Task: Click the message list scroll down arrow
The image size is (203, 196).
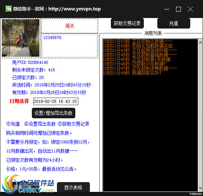Action: point(200,188)
